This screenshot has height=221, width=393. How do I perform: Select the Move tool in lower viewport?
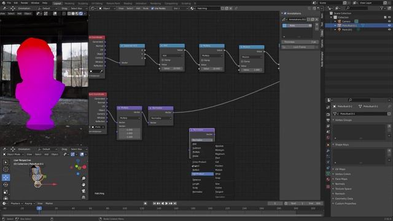coord(6,177)
